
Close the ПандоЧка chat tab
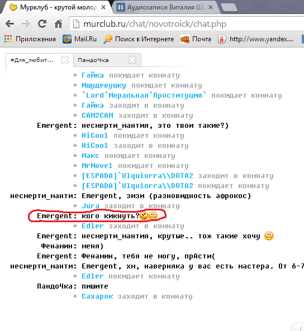[132, 60]
